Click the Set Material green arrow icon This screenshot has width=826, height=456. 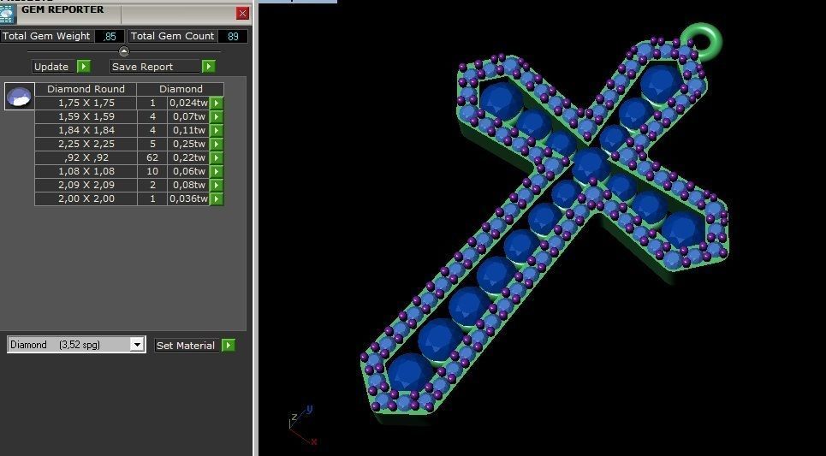228,346
